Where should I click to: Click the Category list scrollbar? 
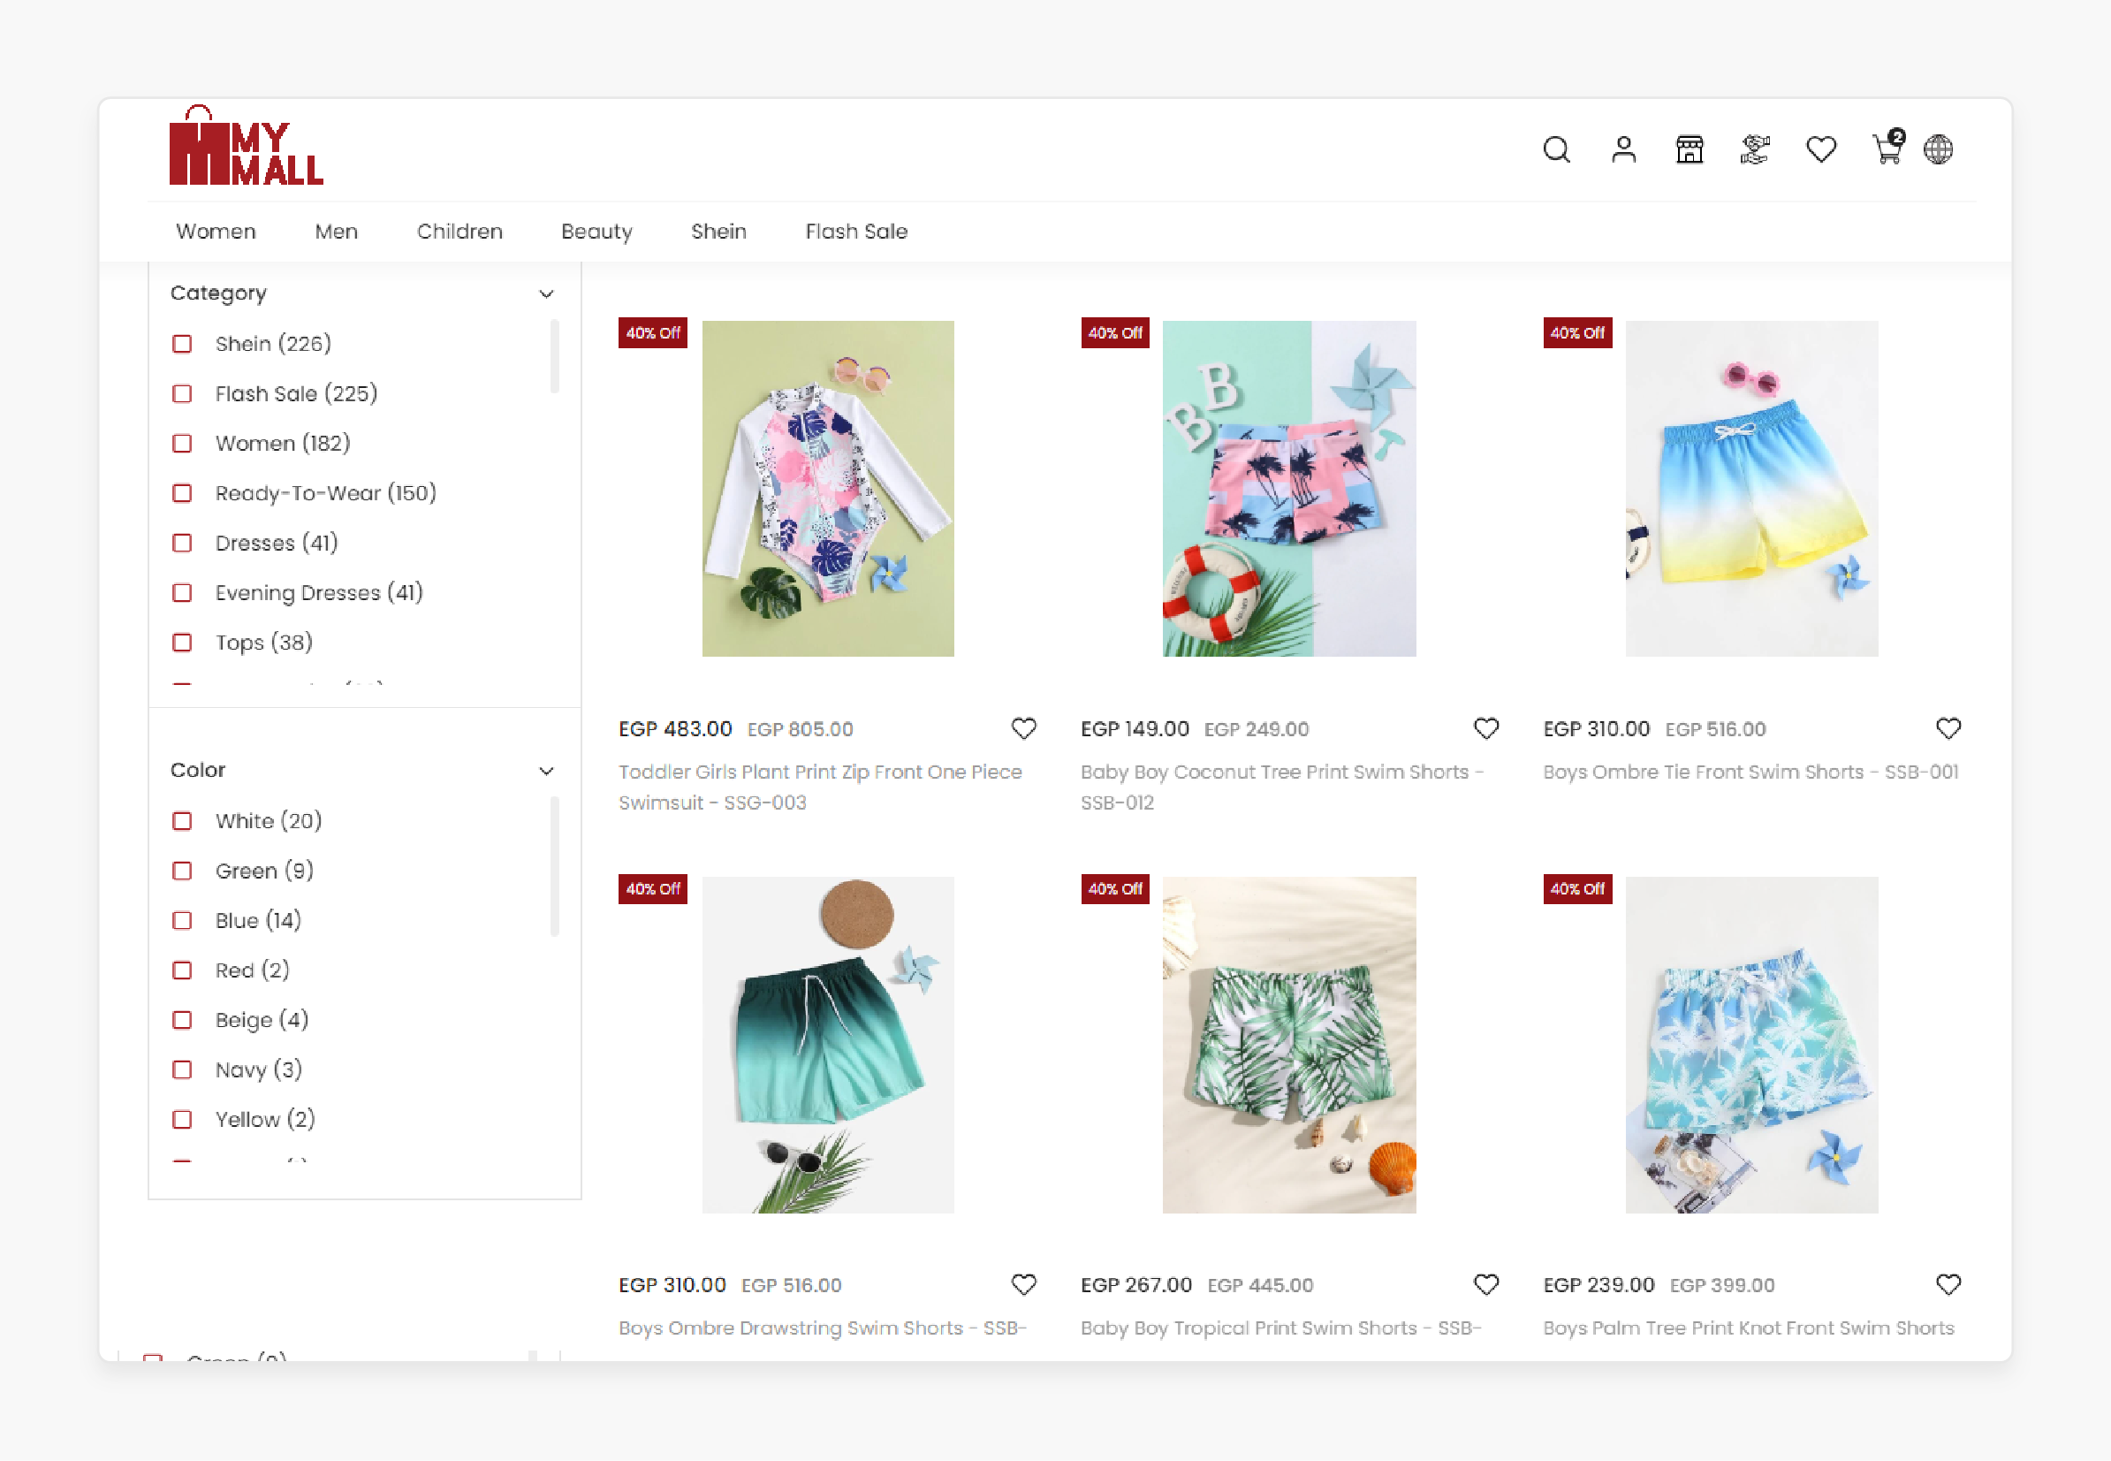[x=555, y=356]
